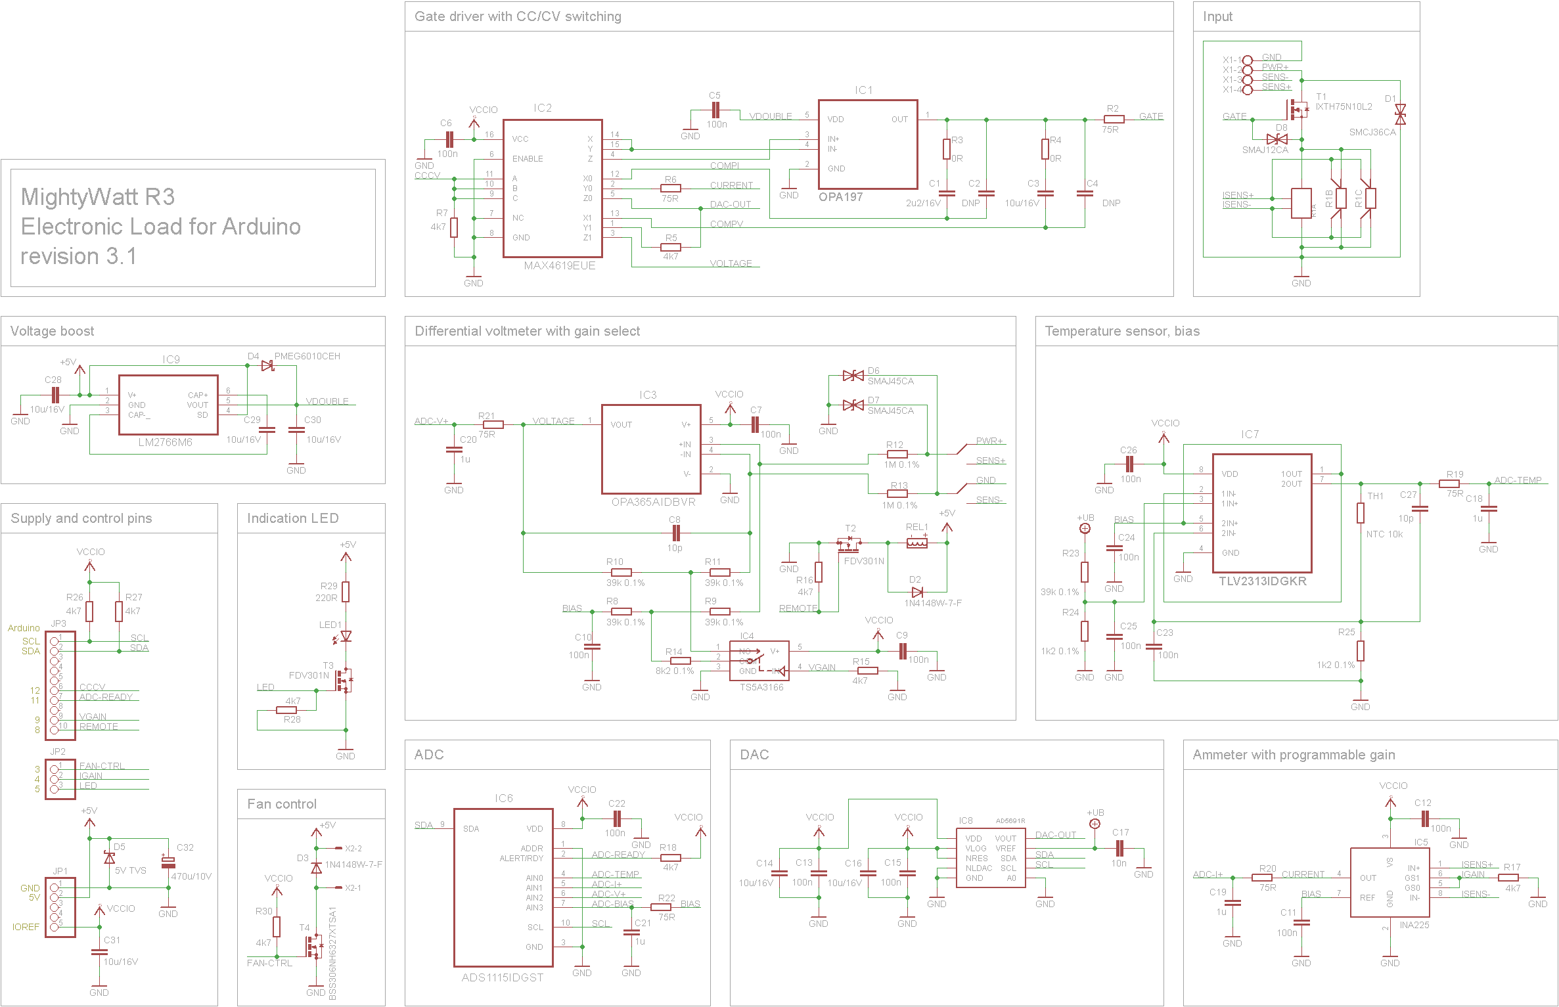Click the T1 IXTH75N10L2 MOSFET symbol
This screenshot has height=1007, width=1559.
coord(1298,109)
